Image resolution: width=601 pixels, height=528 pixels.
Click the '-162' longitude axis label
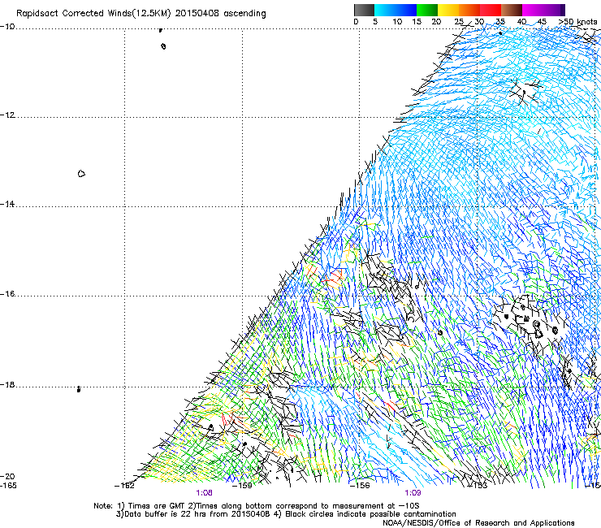click(124, 486)
